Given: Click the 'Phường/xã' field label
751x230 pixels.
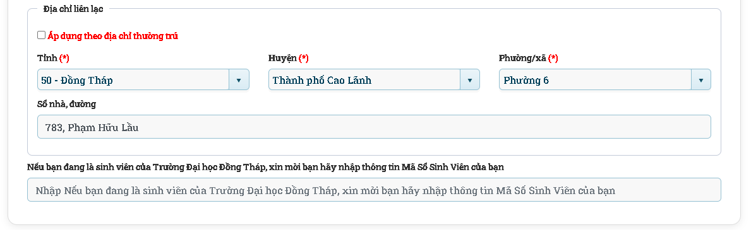Looking at the screenshot, I should point(522,59).
